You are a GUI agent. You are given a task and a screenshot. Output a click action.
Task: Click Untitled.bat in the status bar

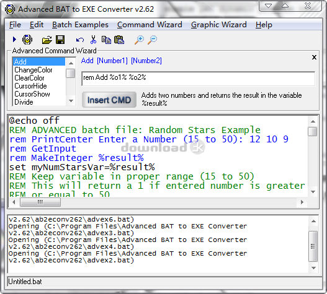(x=25, y=282)
